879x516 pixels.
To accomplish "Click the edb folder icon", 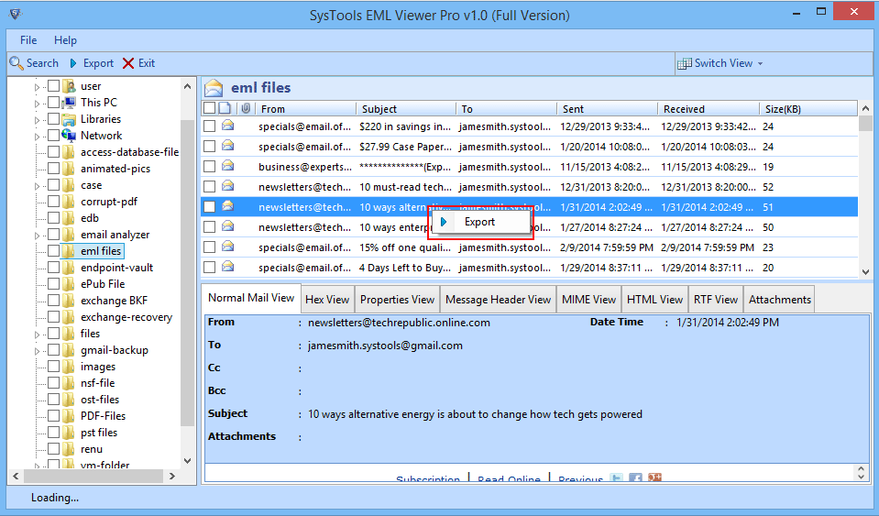I will (69, 218).
